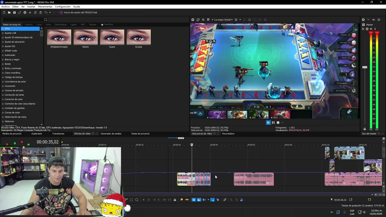
Task: Open La mejor (total) preview quality dropdown
Action: pyautogui.click(x=223, y=20)
